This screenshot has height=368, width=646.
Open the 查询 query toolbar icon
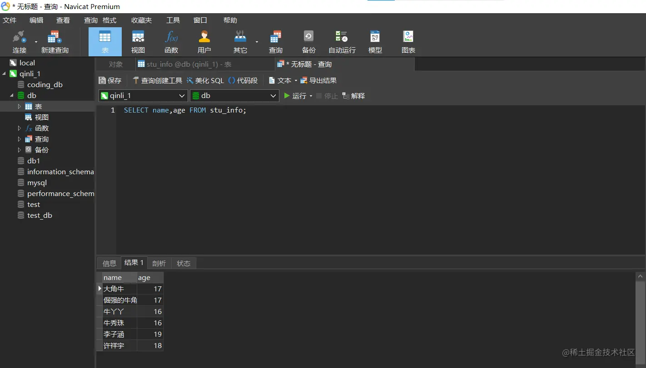[x=276, y=41]
